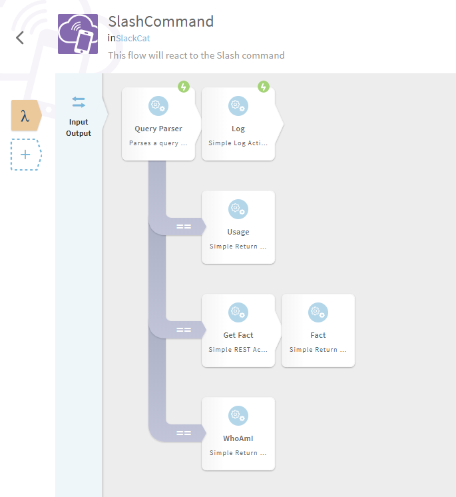Click the lightning badge on Log
Image resolution: width=456 pixels, height=497 pixels.
[264, 87]
